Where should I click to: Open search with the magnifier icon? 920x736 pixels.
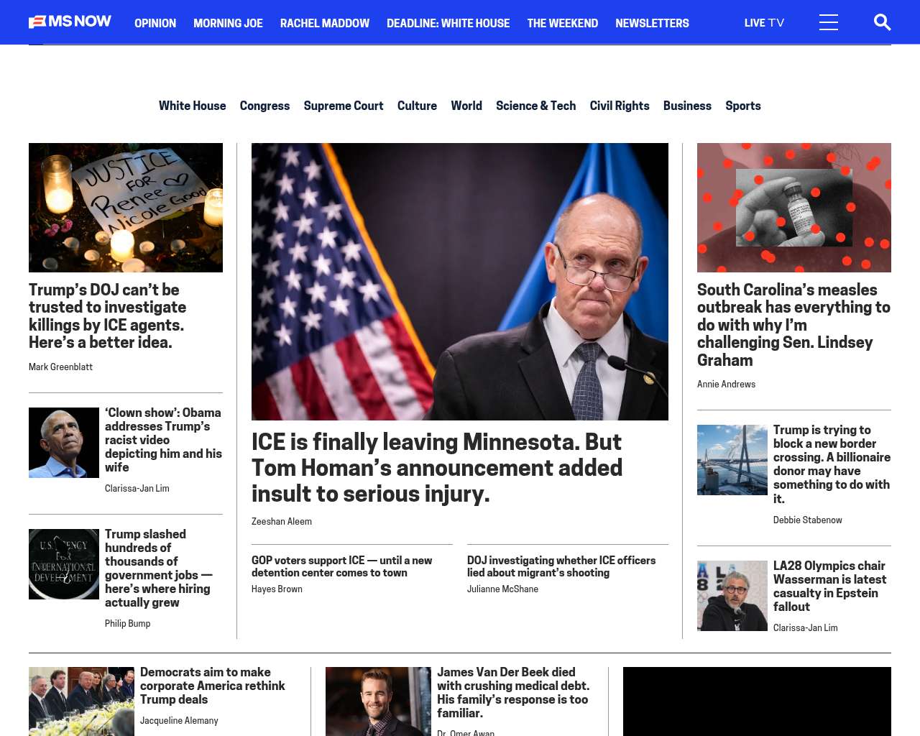882,22
